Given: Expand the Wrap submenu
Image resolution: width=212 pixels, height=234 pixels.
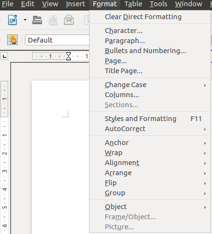Looking at the screenshot, I should pos(150,153).
